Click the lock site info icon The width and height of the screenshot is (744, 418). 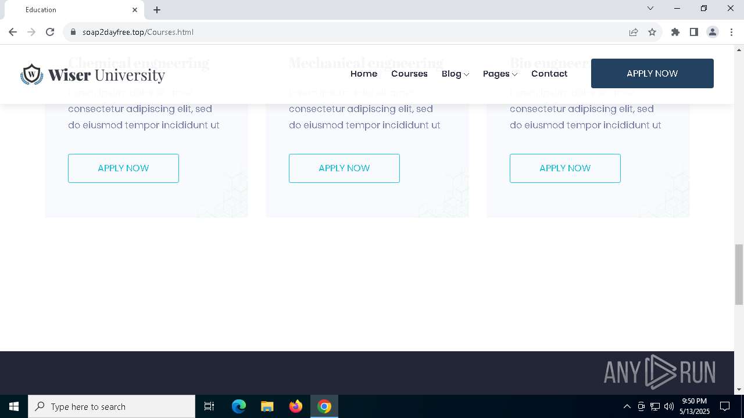73,32
